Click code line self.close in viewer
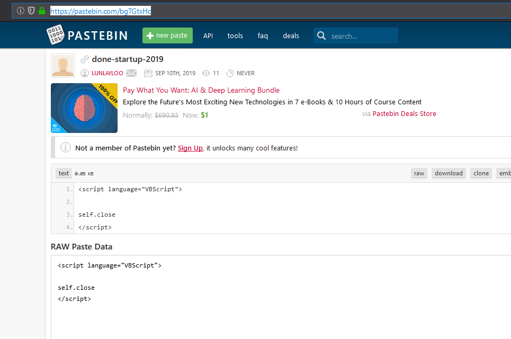 [97, 215]
